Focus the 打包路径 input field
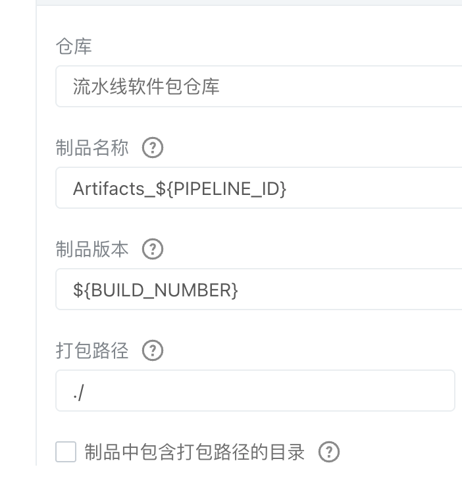 coord(255,391)
